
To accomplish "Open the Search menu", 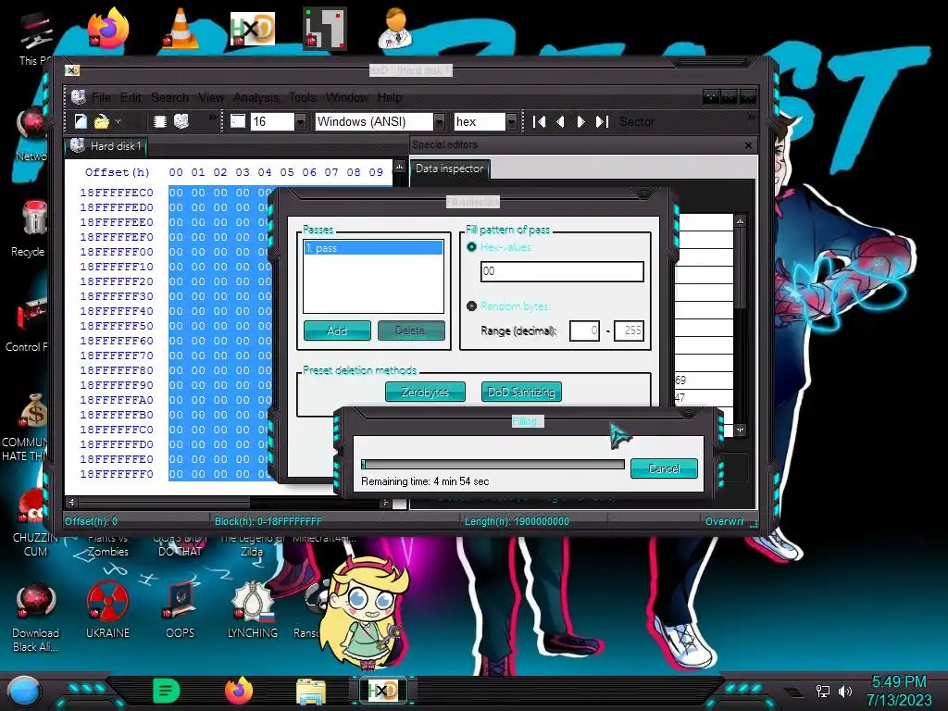I will point(170,97).
